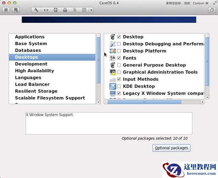Click package list scroll left arrow

[x=106, y=102]
